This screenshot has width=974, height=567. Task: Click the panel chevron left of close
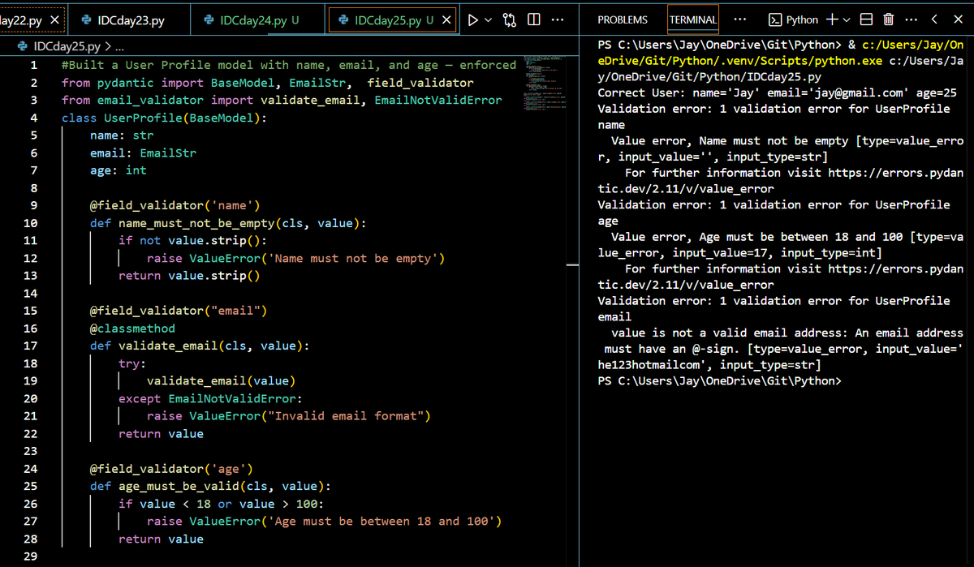tap(934, 19)
